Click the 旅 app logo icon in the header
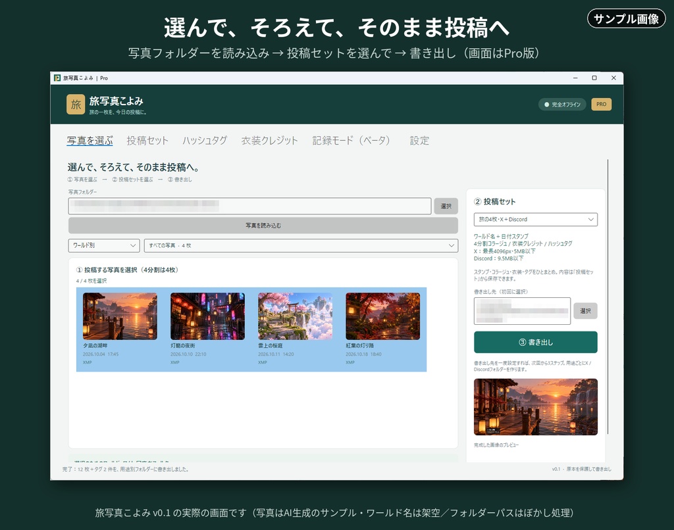 [x=76, y=105]
